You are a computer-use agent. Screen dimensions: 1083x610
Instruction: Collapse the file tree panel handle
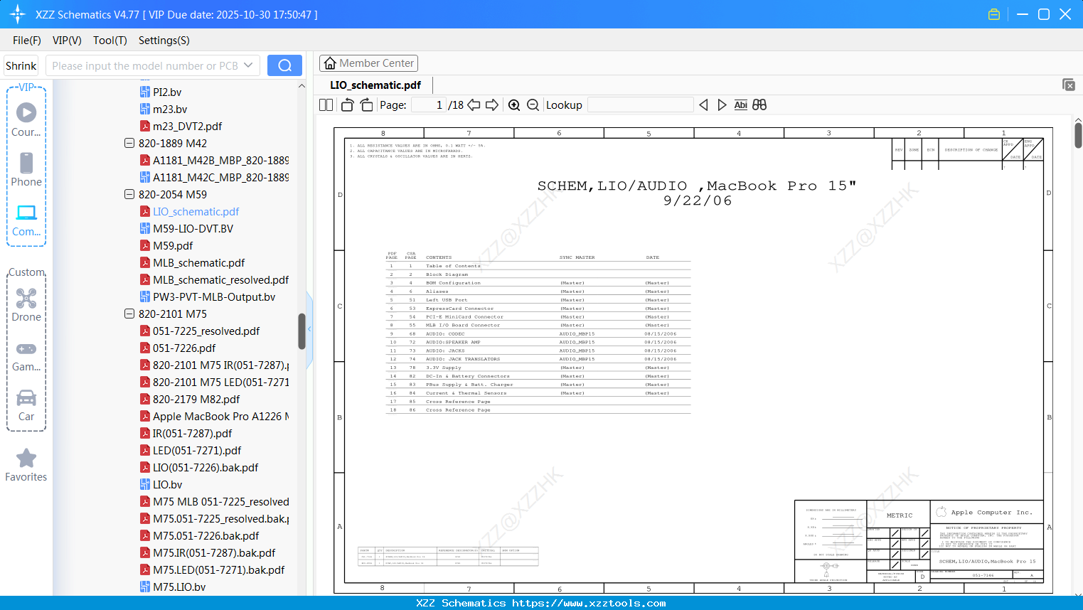coord(309,329)
